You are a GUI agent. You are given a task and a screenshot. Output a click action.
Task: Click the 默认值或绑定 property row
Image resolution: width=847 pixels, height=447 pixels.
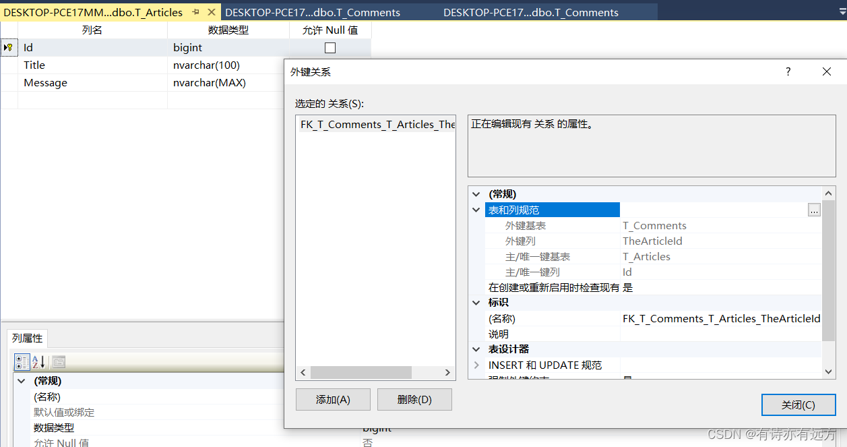(150, 413)
